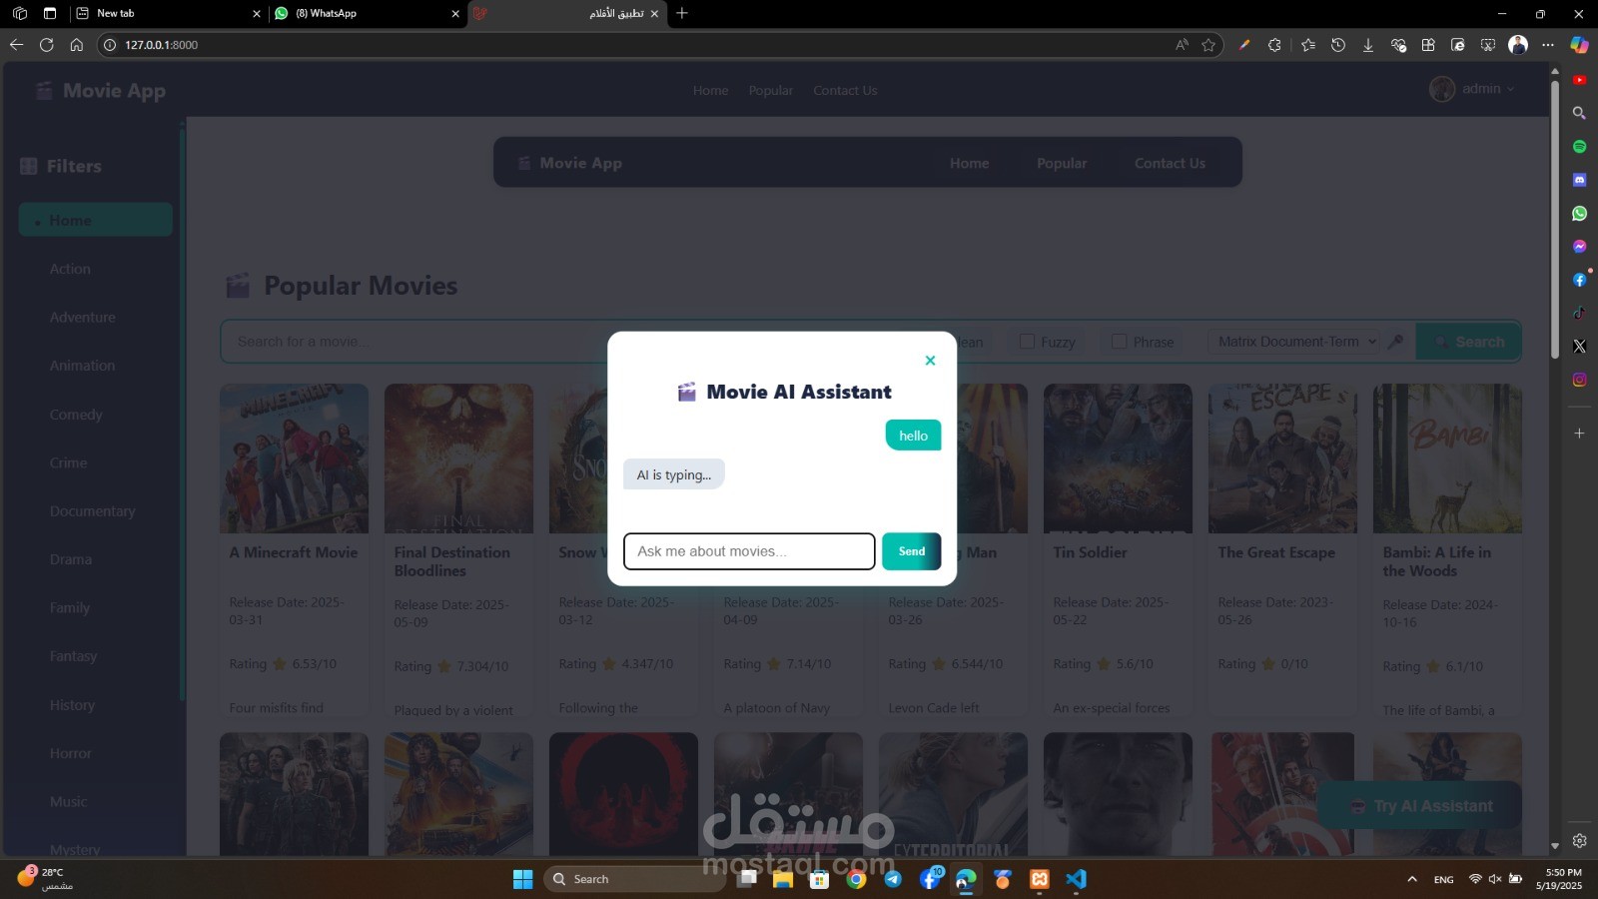Viewport: 1598px width, 899px height.
Task: Select the Documentary genre filter
Action: [92, 510]
